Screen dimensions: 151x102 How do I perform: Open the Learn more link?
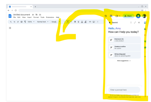tap(137, 97)
